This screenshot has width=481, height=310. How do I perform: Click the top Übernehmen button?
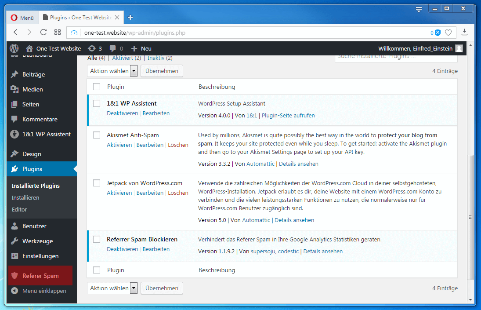[162, 71]
